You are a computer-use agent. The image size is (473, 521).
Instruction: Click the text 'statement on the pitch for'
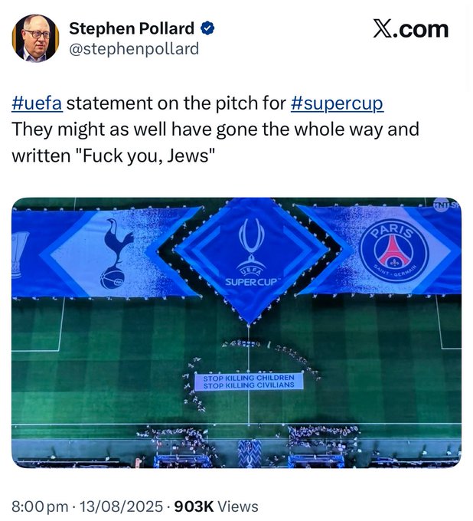tap(176, 103)
